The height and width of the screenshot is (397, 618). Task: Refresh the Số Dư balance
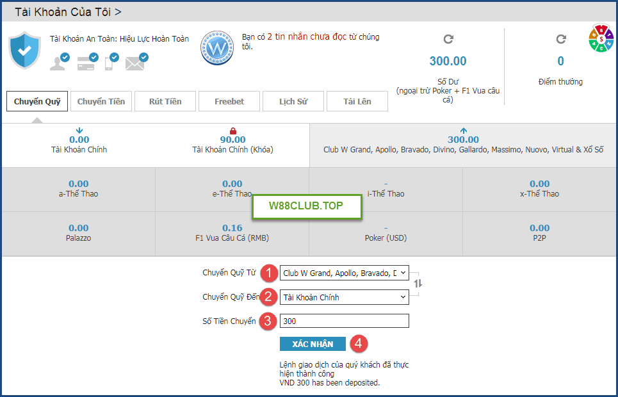pos(448,39)
